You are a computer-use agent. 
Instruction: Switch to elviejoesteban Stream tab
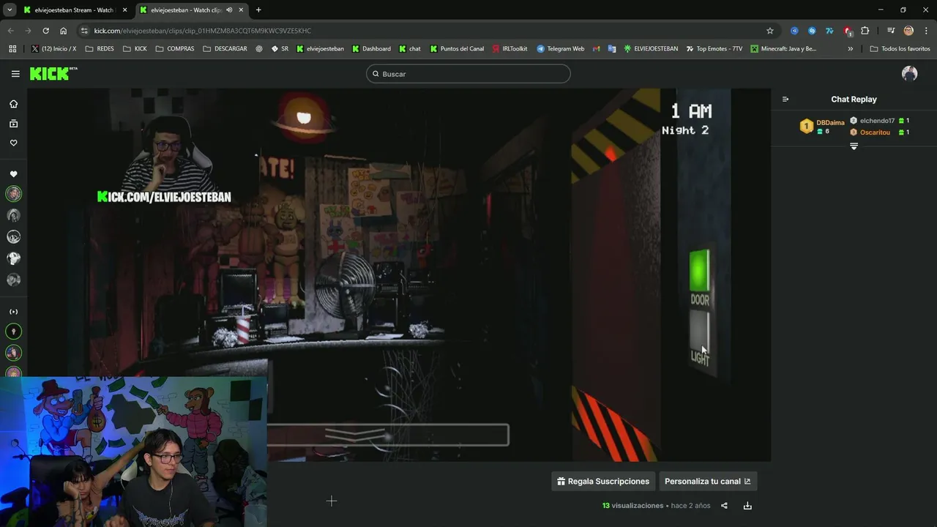tap(75, 10)
